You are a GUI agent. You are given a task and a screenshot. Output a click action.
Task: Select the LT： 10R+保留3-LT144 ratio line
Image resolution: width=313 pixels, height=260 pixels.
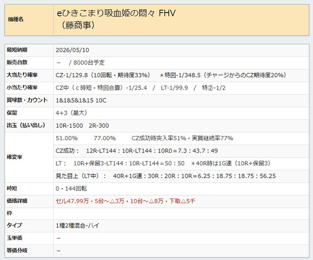(163, 163)
